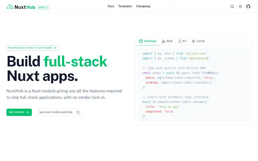The height and width of the screenshot is (161, 258).
Task: Click the multi-vendor announcement badge
Action: click(x=32, y=48)
